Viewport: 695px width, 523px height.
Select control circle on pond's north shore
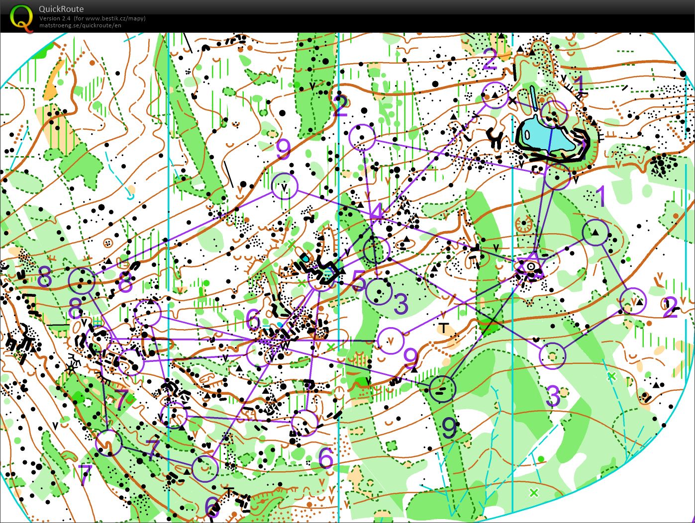[554, 113]
